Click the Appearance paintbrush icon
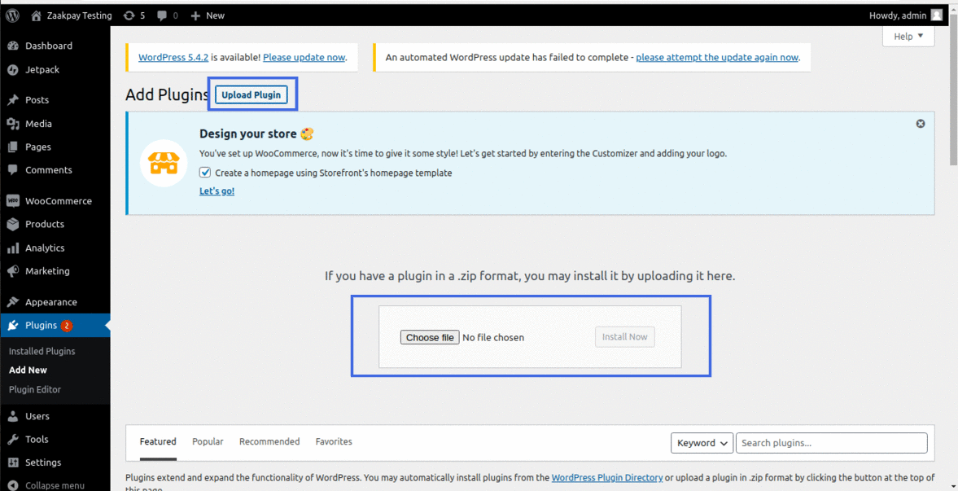 [x=13, y=302]
